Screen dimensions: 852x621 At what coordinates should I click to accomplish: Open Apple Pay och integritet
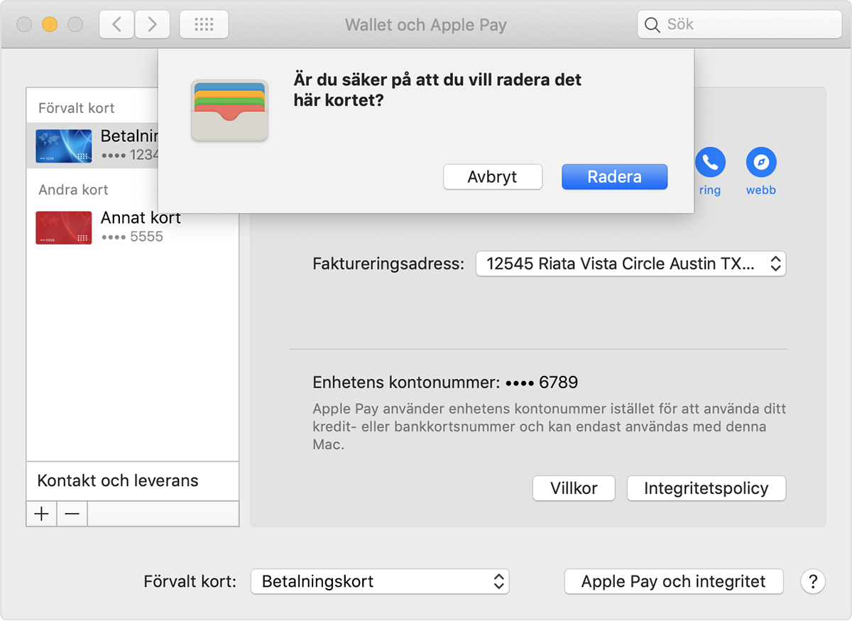click(x=674, y=581)
